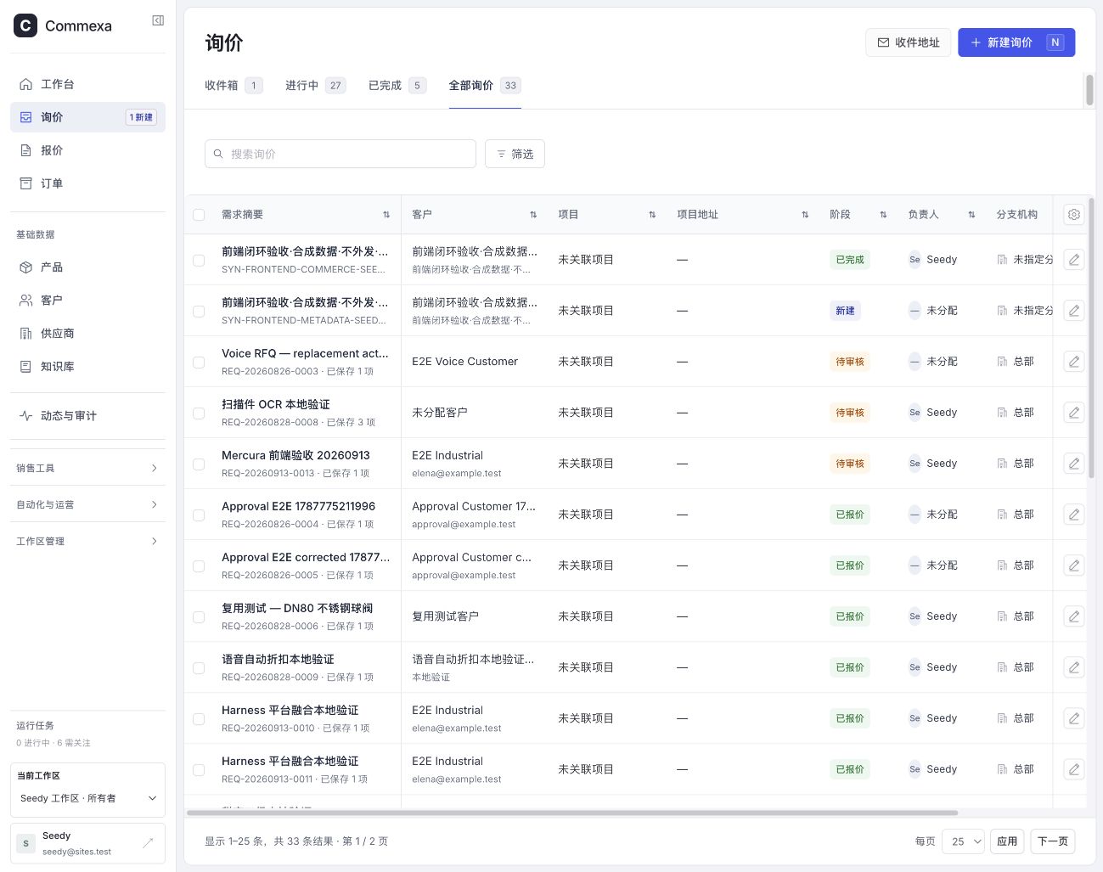Click table vertical scrollbar thumb
Screen dimensions: 1103x872
click(1091, 339)
